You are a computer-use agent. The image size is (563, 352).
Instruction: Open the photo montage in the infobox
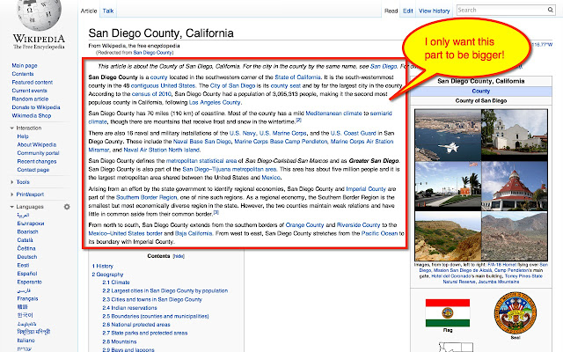coord(481,185)
